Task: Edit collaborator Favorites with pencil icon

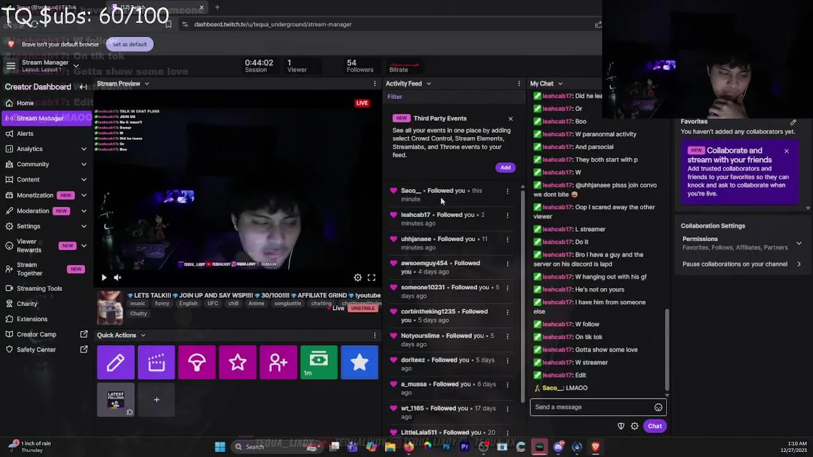Action: pyautogui.click(x=793, y=122)
